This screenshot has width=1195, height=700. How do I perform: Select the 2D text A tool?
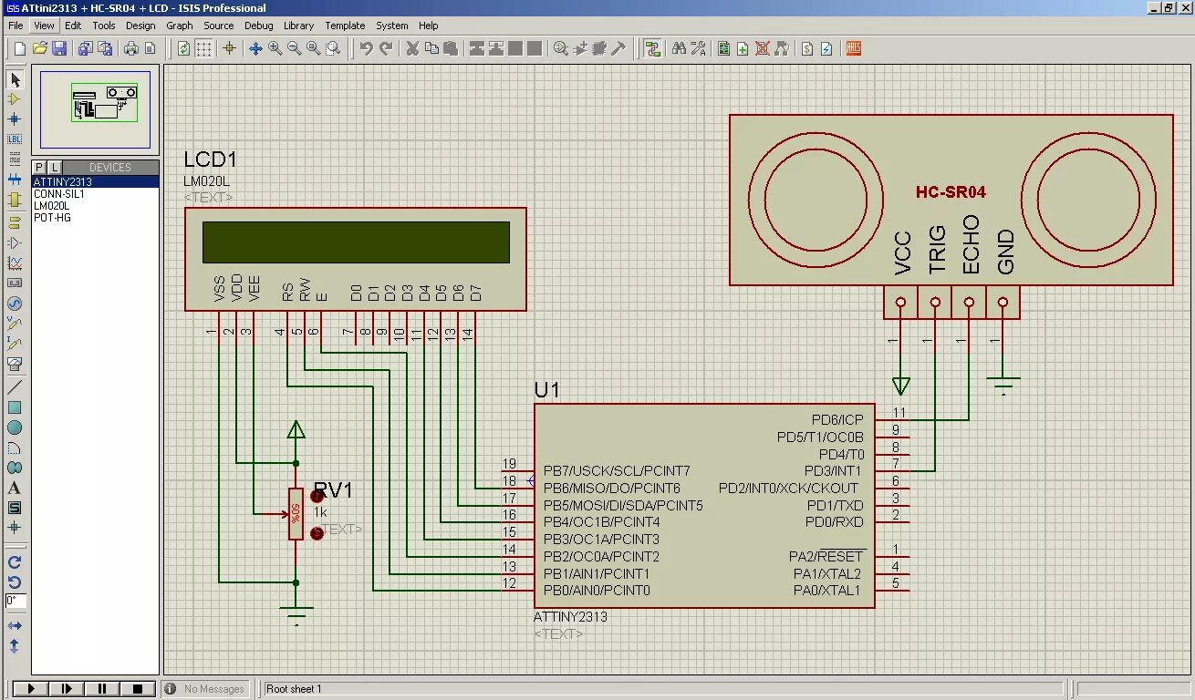point(15,488)
